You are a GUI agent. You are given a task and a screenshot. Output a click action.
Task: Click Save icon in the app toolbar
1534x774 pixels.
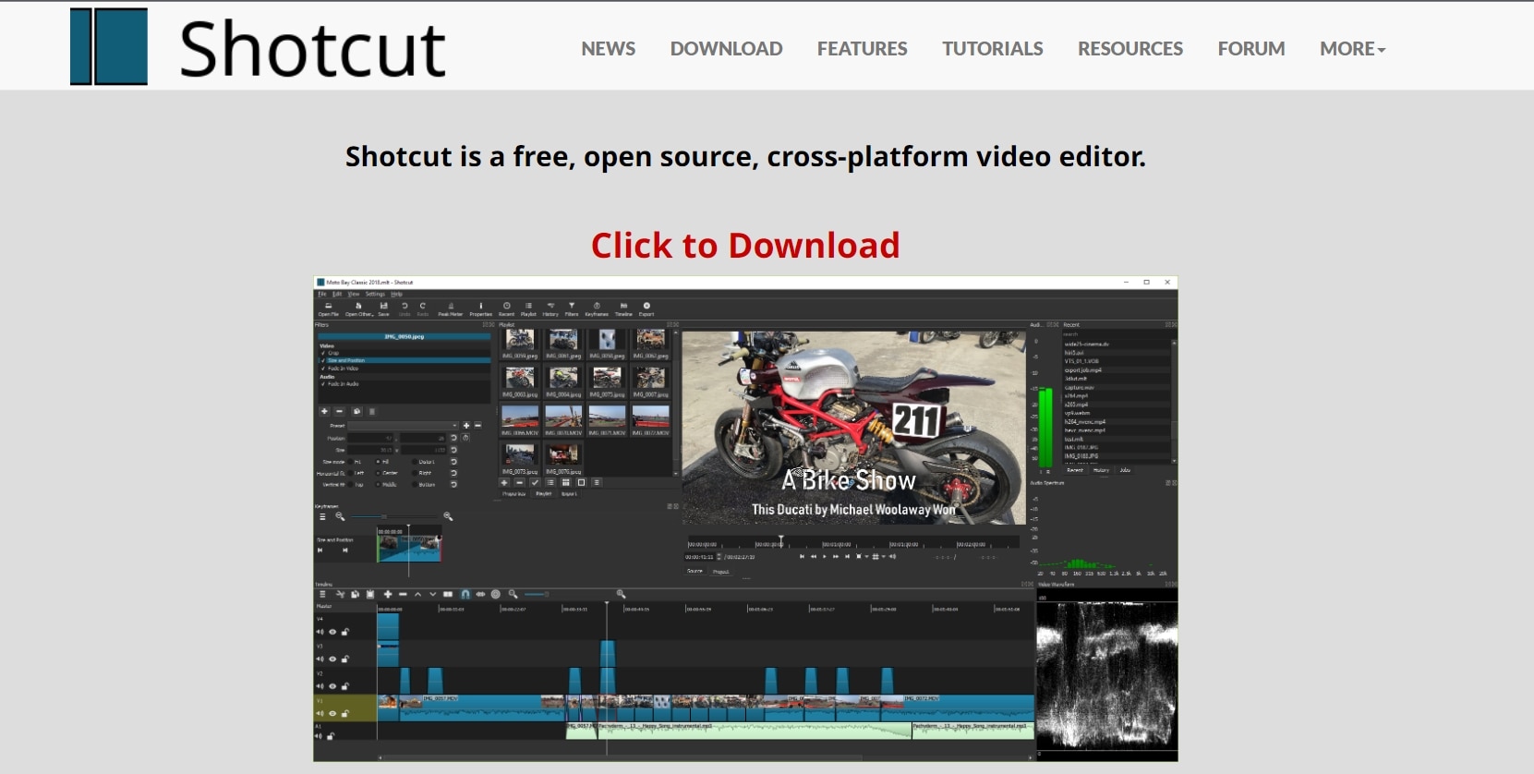point(383,309)
